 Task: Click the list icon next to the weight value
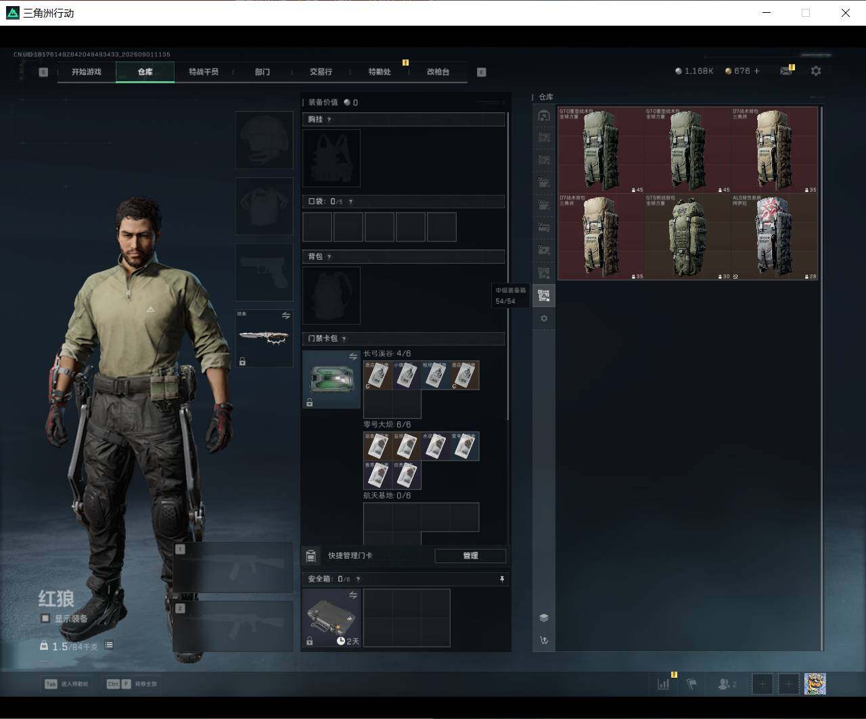(x=109, y=645)
